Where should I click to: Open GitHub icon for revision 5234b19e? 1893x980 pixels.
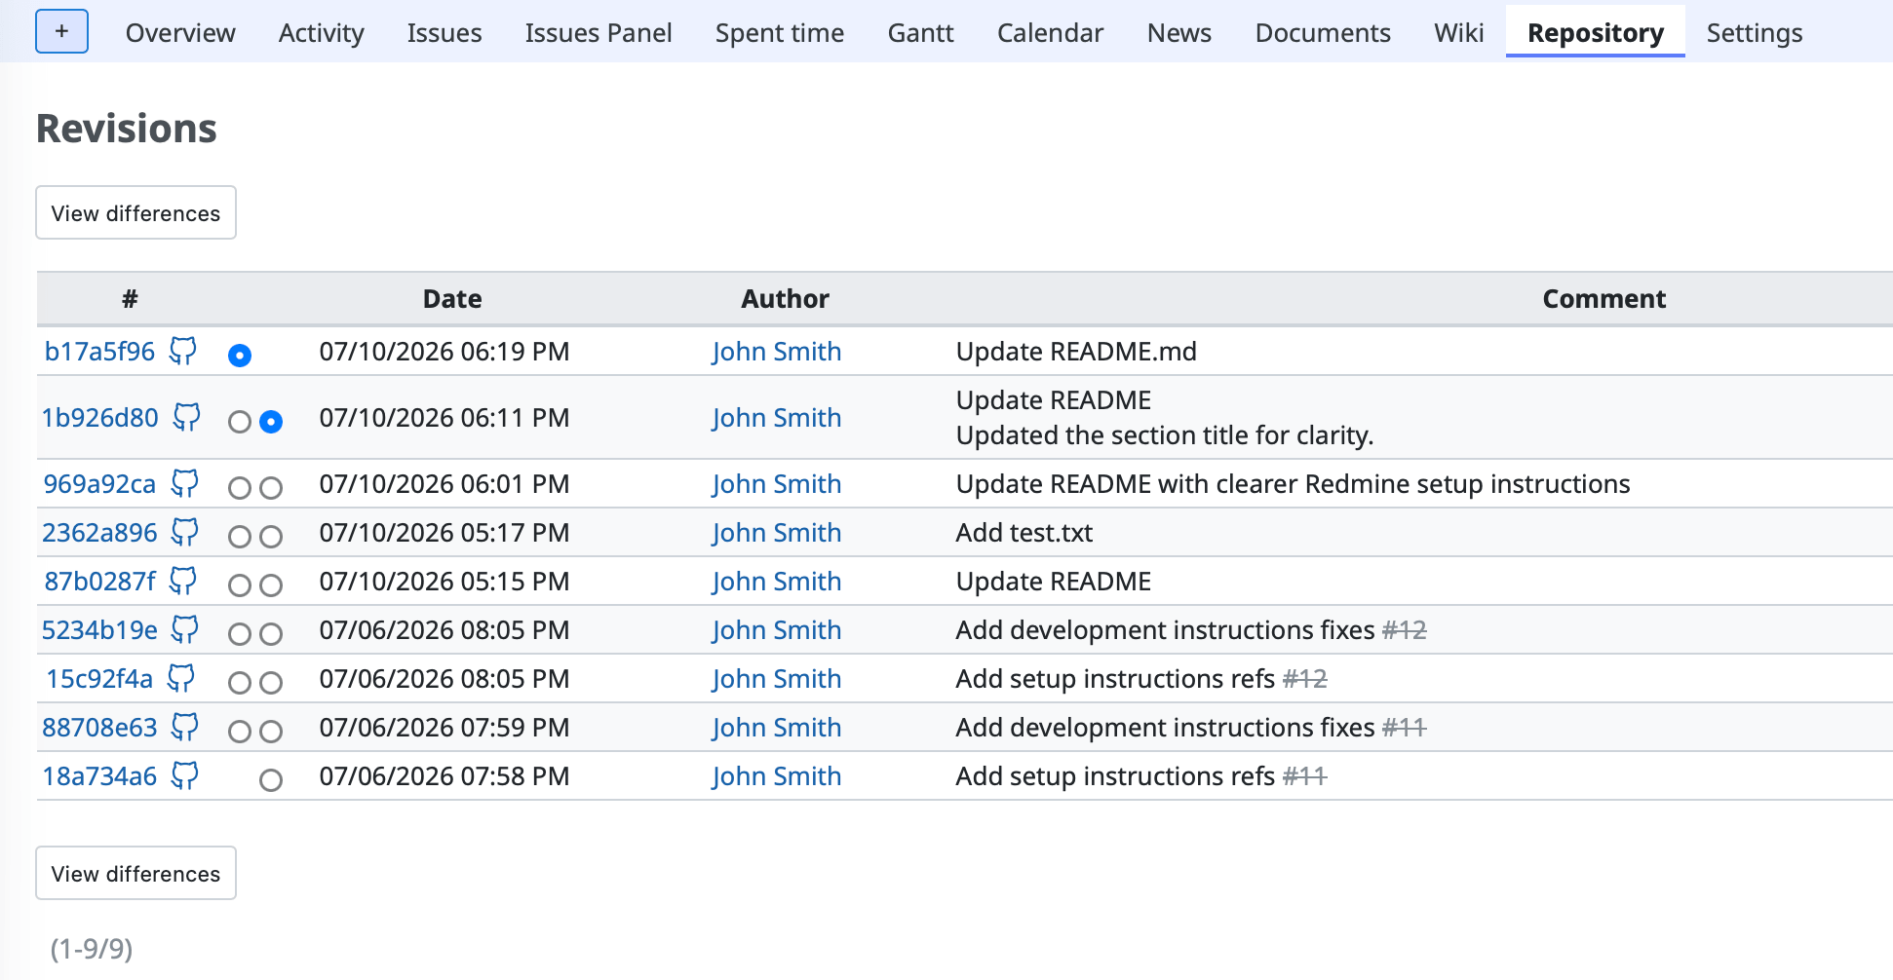coord(185,629)
